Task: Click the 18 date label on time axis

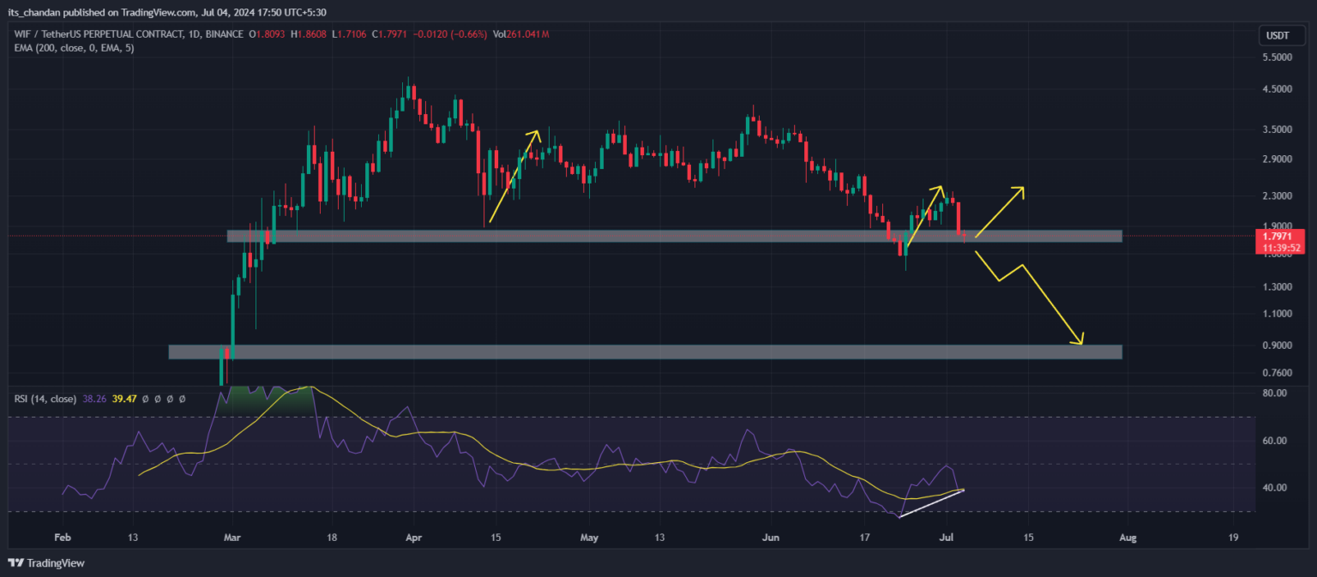Action: 331,538
